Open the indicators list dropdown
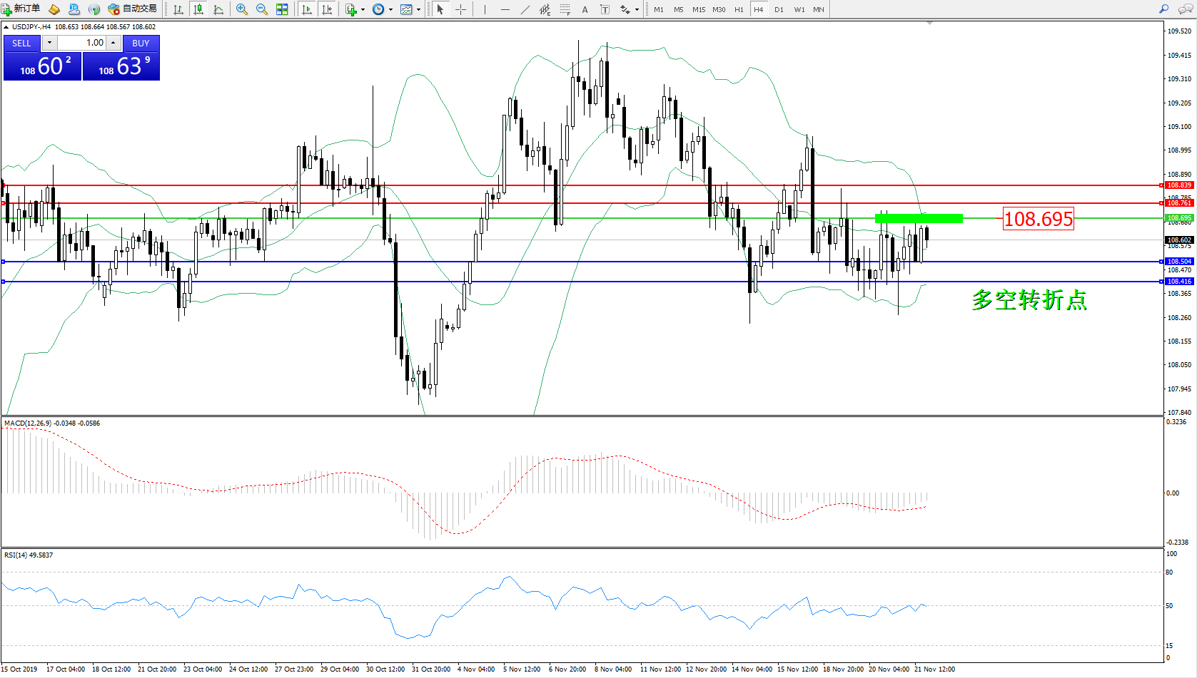This screenshot has width=1197, height=678. point(363,9)
